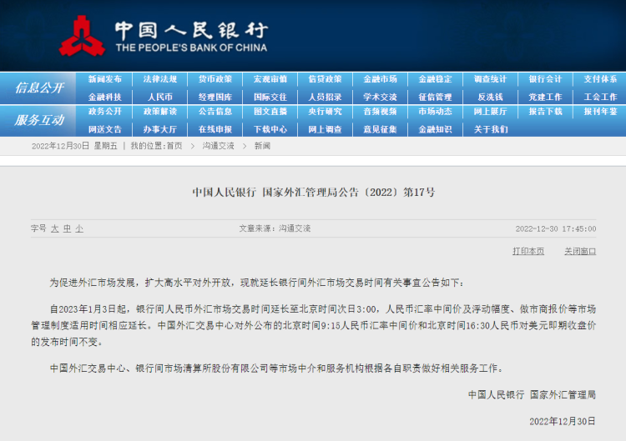Select 下载中心 link
The image size is (626, 441).
point(270,129)
